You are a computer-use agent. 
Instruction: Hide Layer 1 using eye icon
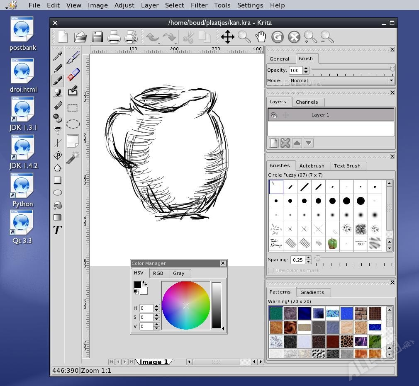pyautogui.click(x=273, y=115)
